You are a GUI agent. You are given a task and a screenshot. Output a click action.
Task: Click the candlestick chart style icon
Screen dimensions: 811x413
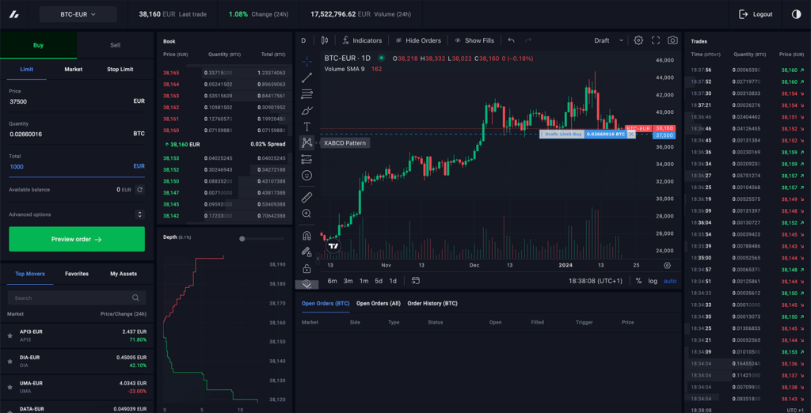click(x=325, y=40)
